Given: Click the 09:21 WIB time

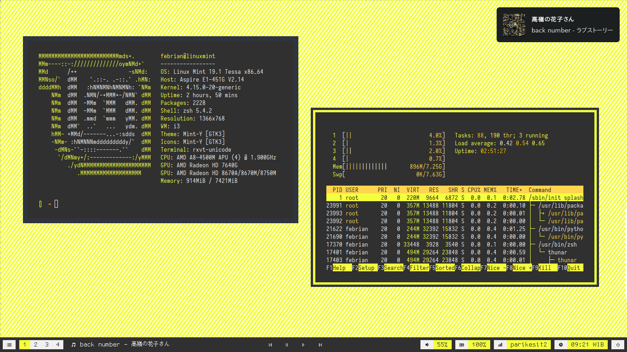Looking at the screenshot, I should click(x=587, y=345).
